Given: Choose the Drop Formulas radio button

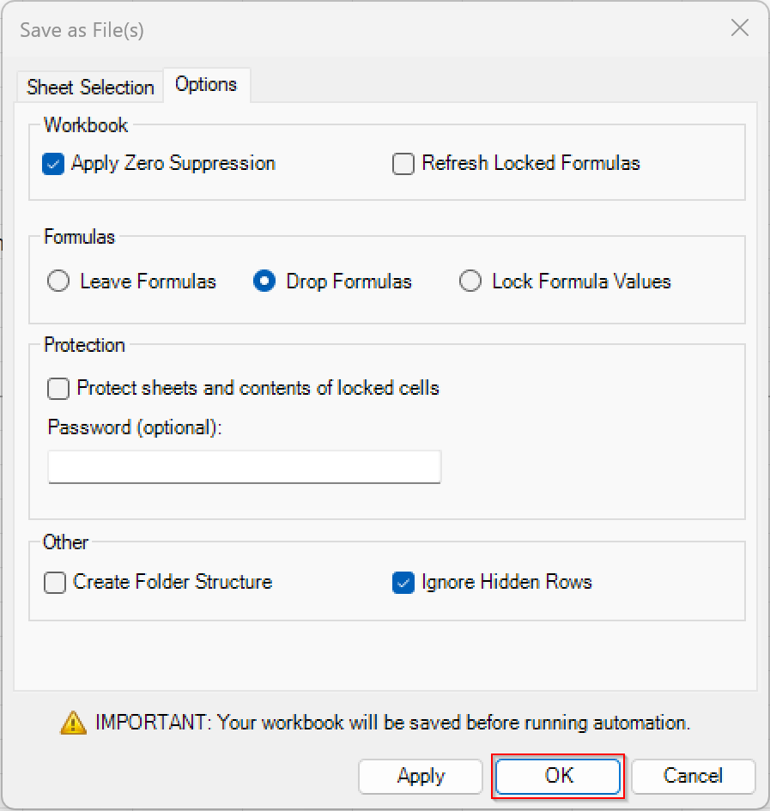Looking at the screenshot, I should (x=264, y=281).
